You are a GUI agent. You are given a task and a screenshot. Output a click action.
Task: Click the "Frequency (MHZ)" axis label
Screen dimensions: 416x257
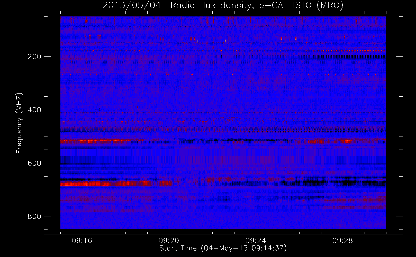pos(19,123)
